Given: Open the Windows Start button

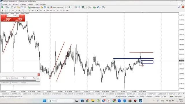Looking at the screenshot, I should (x=45, y=101).
